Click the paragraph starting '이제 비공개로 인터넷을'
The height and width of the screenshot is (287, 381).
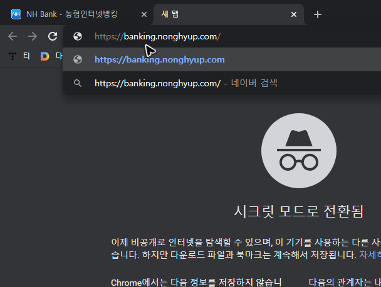pos(246,248)
